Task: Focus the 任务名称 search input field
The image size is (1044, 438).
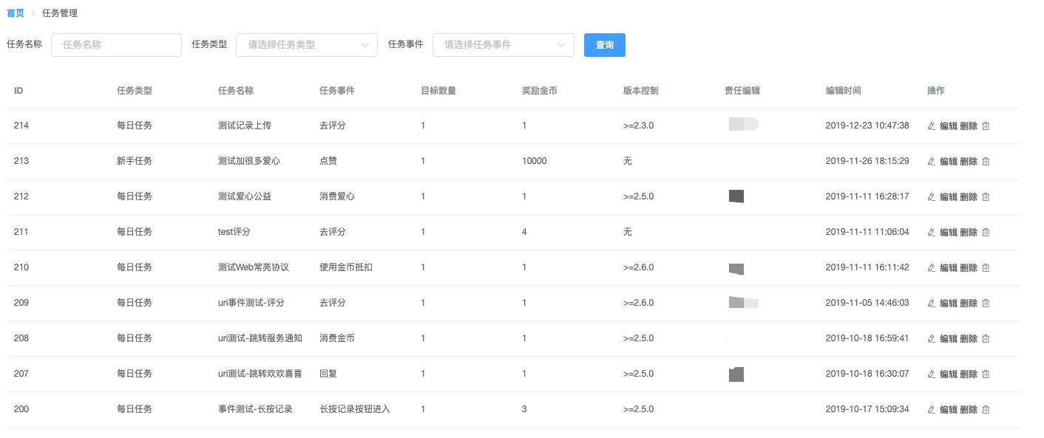Action: click(116, 45)
